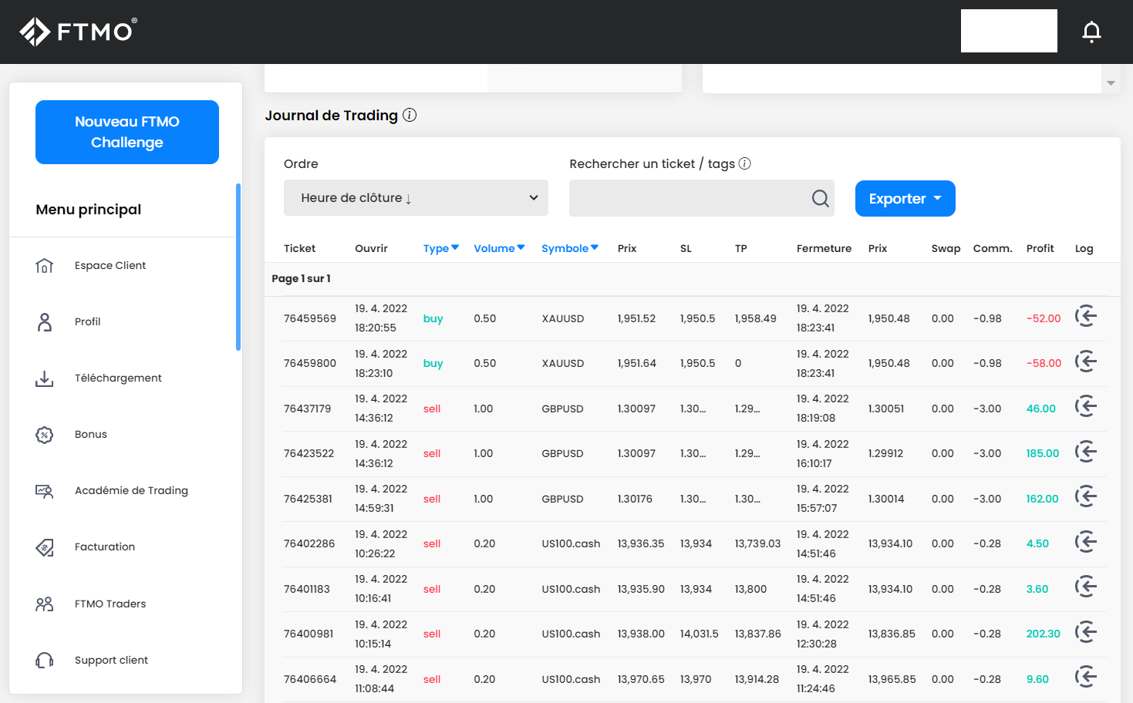Click the ticket search input field
Screen dimensions: 1133x703
point(686,199)
